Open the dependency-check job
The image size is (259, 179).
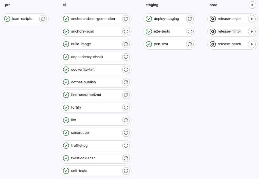coord(87,57)
